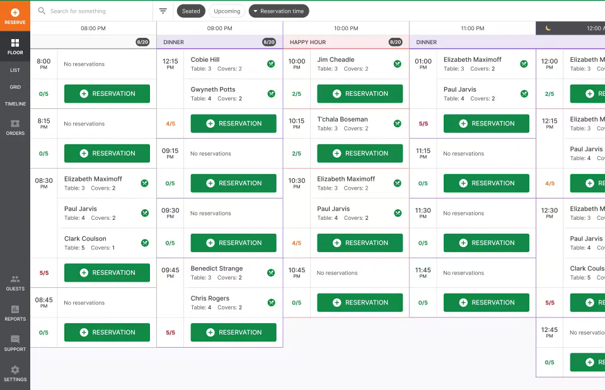Open the Support chat section
The height and width of the screenshot is (390, 605).
(x=15, y=343)
